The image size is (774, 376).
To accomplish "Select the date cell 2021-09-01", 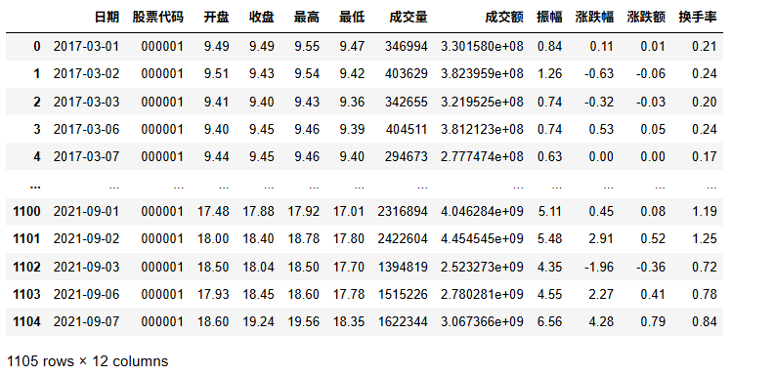I will point(86,211).
